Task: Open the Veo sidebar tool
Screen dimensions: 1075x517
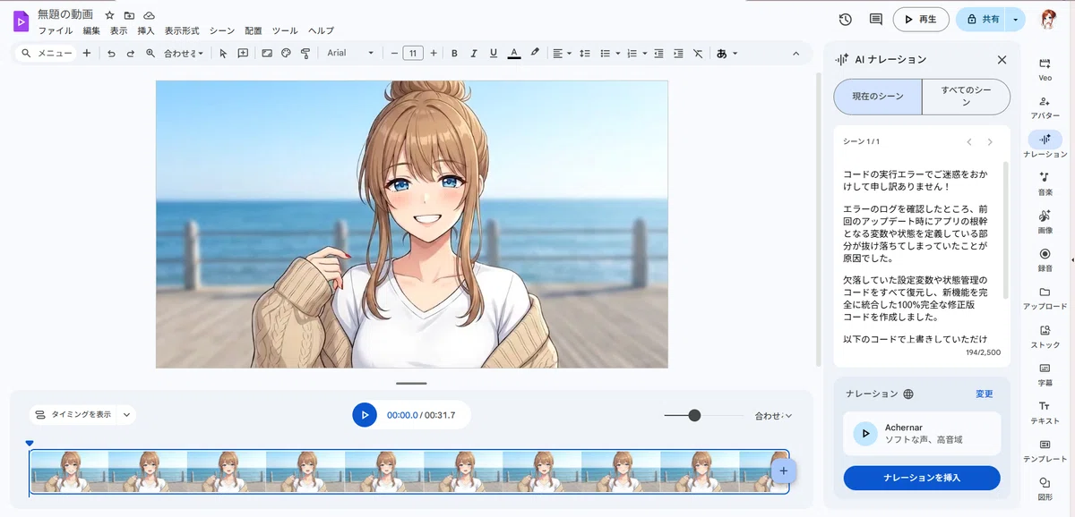Action: pyautogui.click(x=1045, y=69)
